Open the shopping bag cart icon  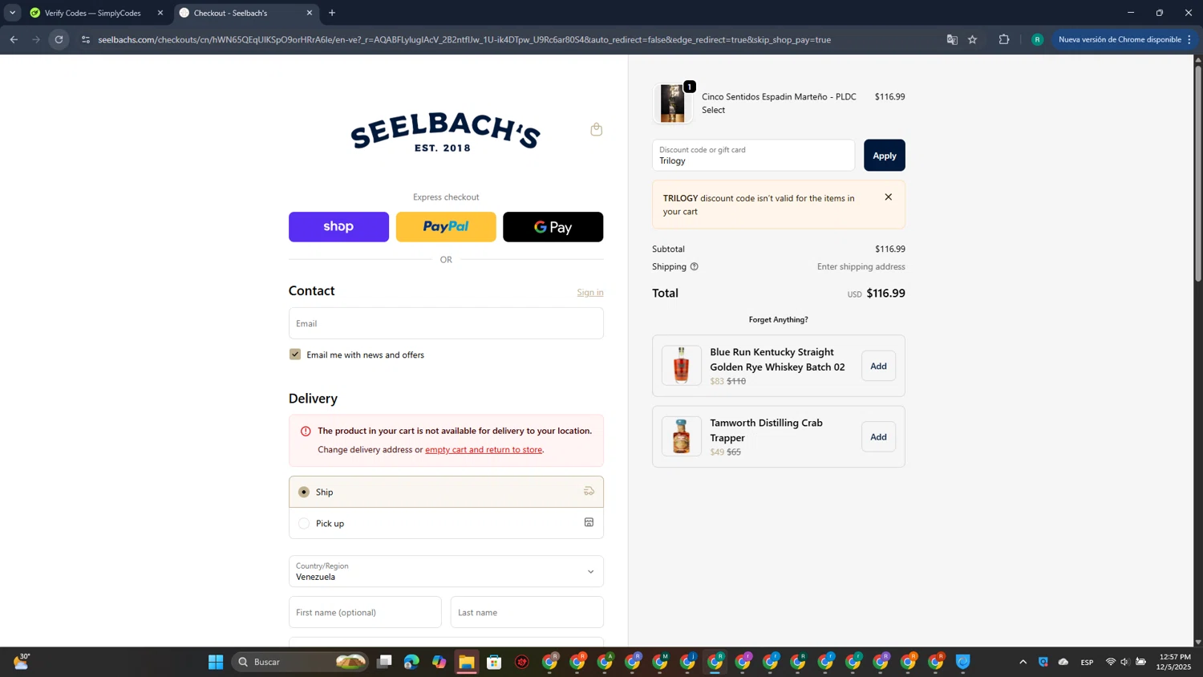point(596,129)
